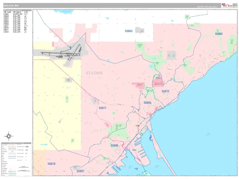Viewport: 239px width, 179px height.
Task: Select the 54880 SUPERIOR index row
Action: [x=16, y=14]
